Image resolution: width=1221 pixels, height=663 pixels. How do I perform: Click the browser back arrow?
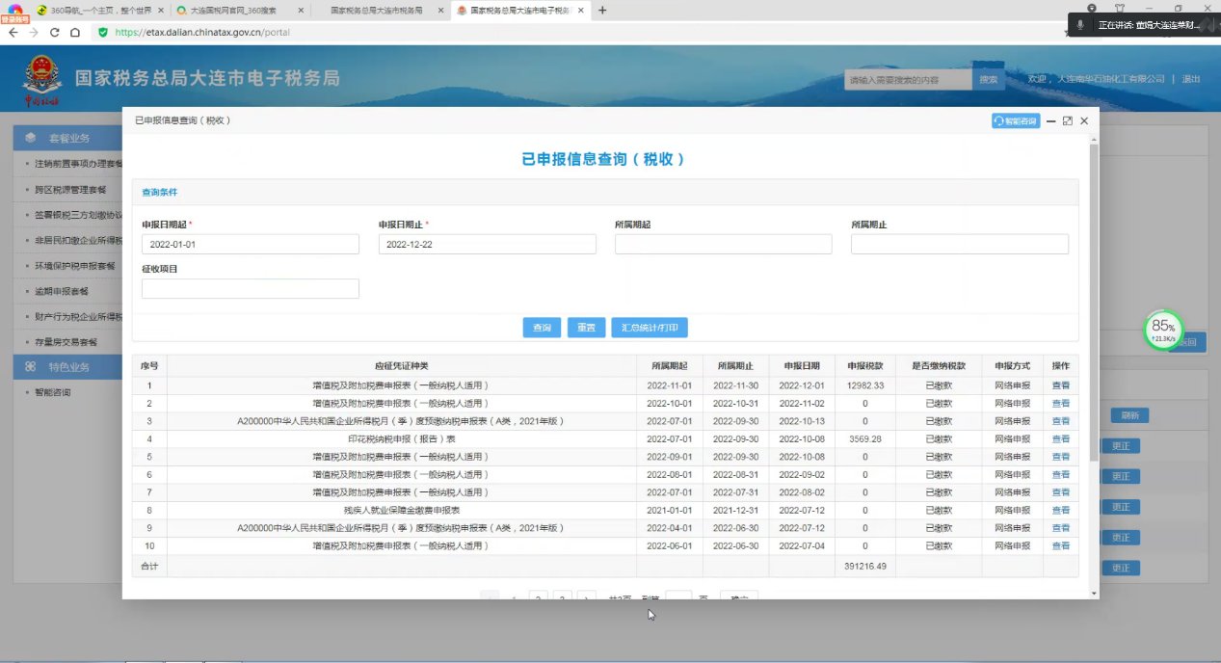click(13, 32)
